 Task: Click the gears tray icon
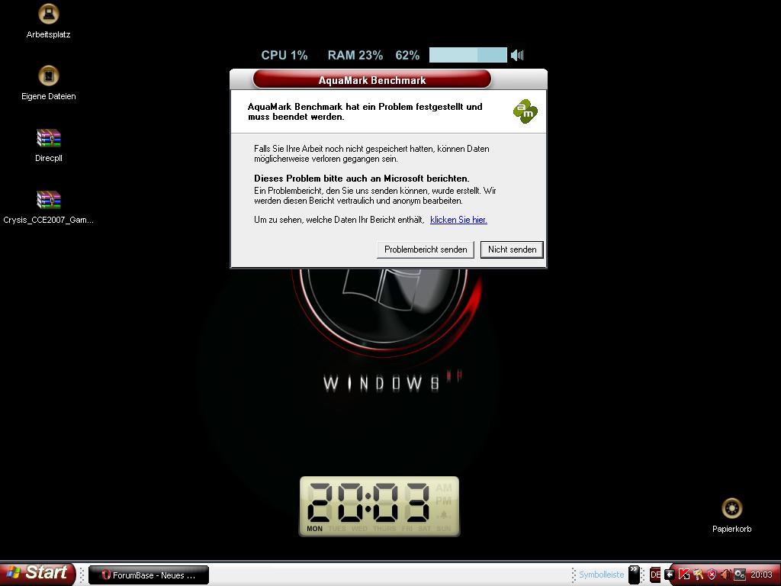coord(740,575)
